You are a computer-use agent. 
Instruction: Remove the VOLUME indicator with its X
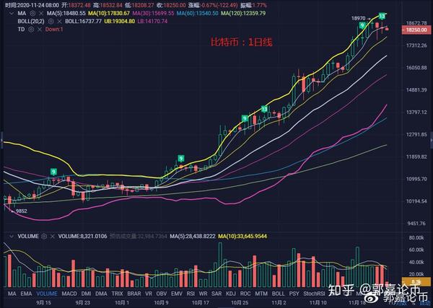click(52, 237)
